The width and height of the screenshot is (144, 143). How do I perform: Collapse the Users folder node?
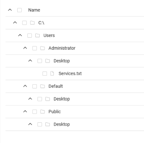(20, 35)
